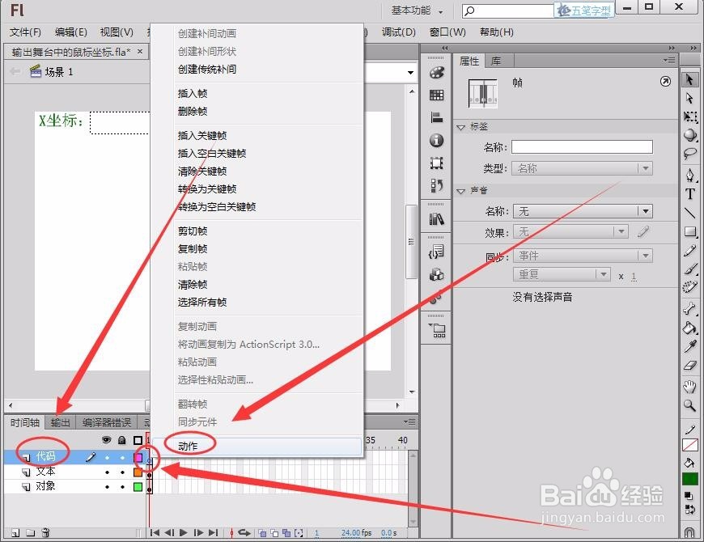The image size is (704, 542).
Task: Toggle all layers visibility eye icon
Action: 106,440
